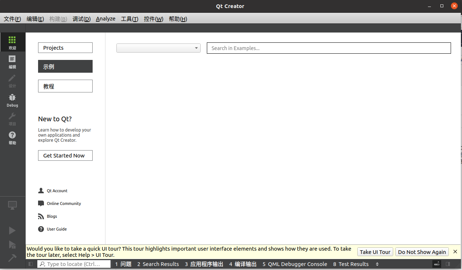Click the Qt Account person icon
This screenshot has width=462, height=270.
(x=41, y=191)
